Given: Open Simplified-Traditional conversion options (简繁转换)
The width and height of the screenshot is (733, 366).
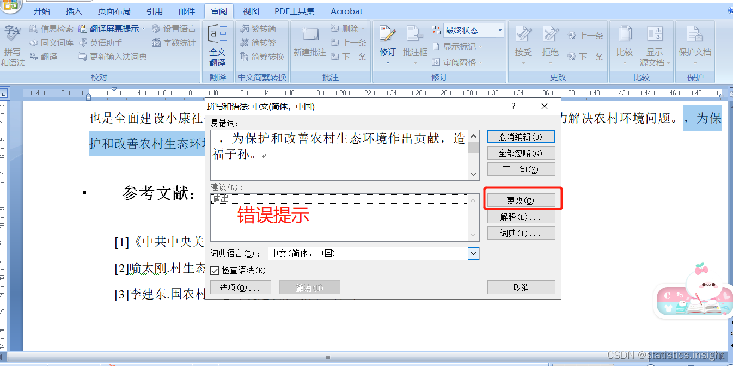Looking at the screenshot, I should tap(262, 57).
